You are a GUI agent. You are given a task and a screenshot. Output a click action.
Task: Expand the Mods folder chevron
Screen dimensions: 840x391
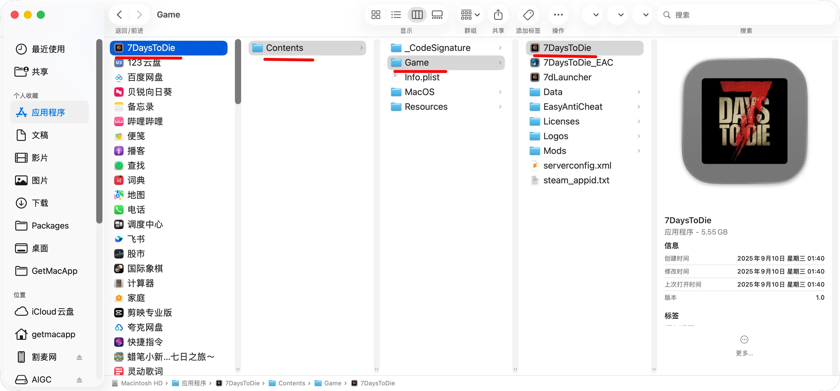click(x=638, y=151)
